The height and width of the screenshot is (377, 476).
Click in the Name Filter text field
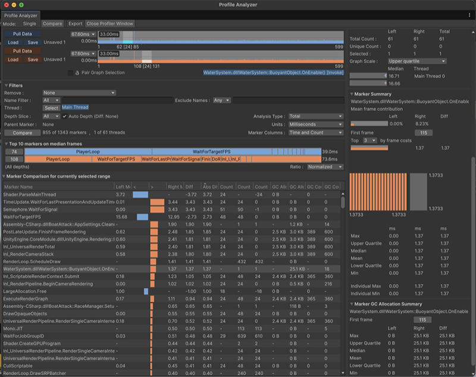117,100
